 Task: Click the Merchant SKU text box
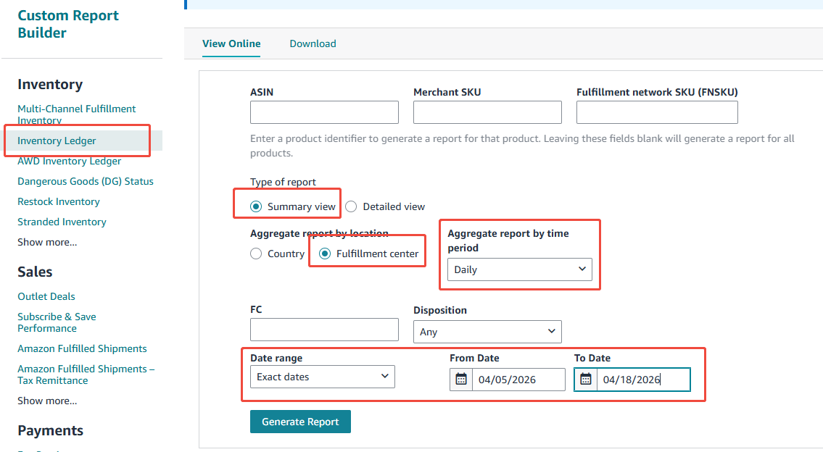coord(487,112)
